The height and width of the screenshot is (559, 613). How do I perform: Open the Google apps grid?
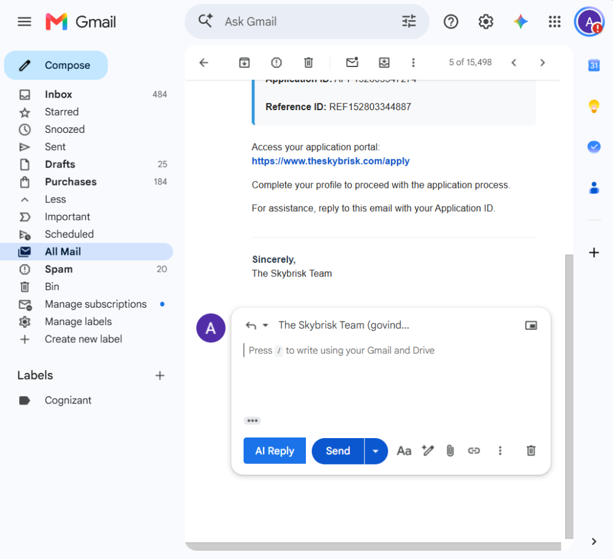(554, 22)
